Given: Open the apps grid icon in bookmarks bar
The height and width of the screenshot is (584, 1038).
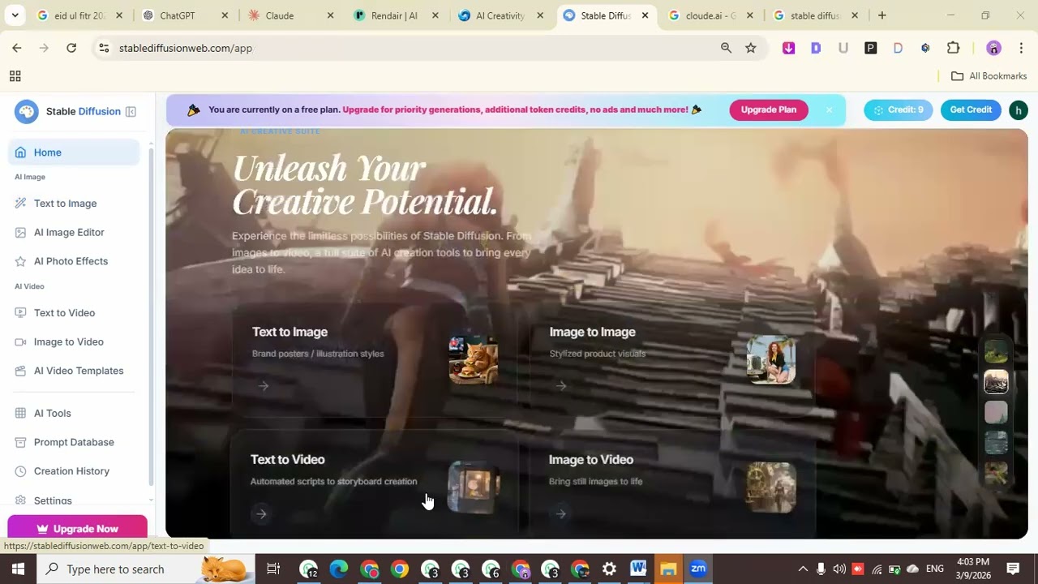Looking at the screenshot, I should click(15, 76).
